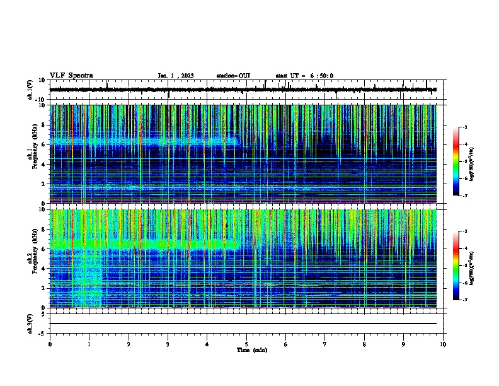Click the "VLF Spectra" plot title

pos(71,76)
